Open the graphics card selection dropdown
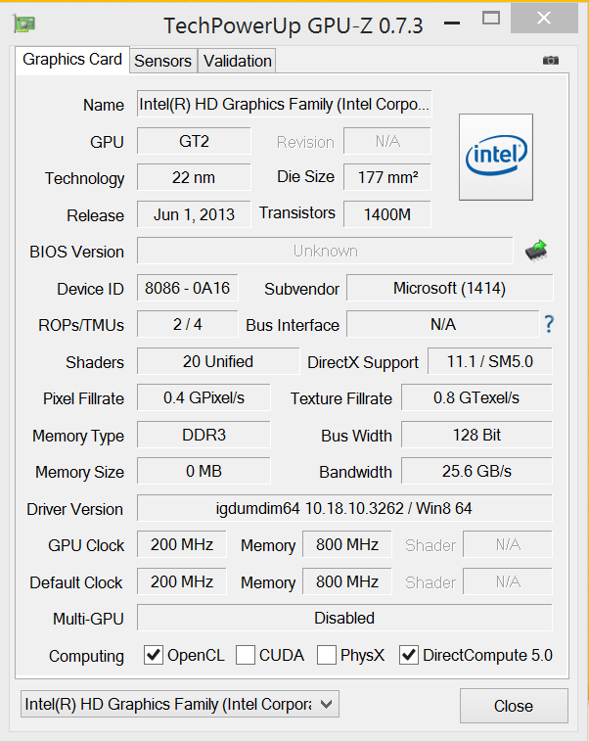 [x=179, y=703]
